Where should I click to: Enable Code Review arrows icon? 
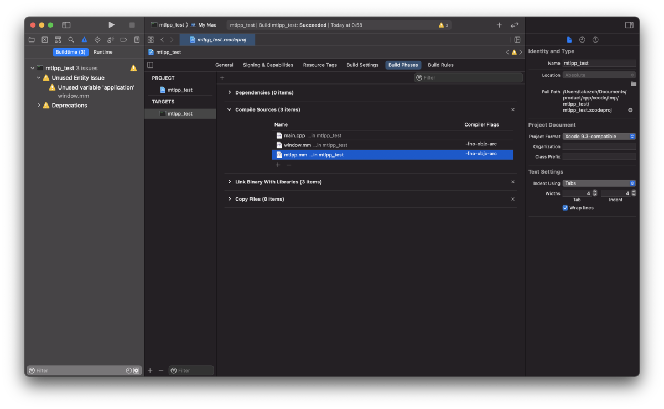515,25
